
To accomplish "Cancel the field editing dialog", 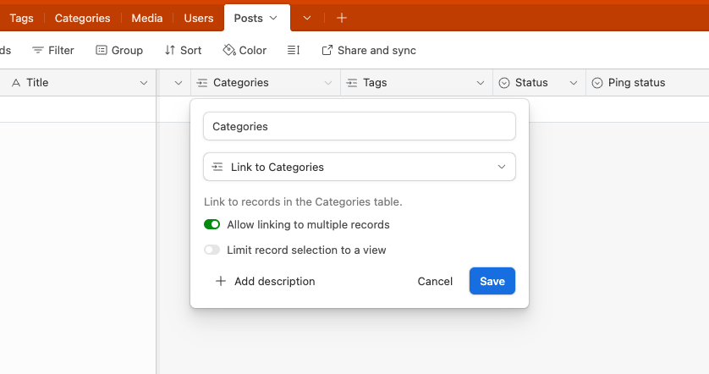I will [435, 282].
